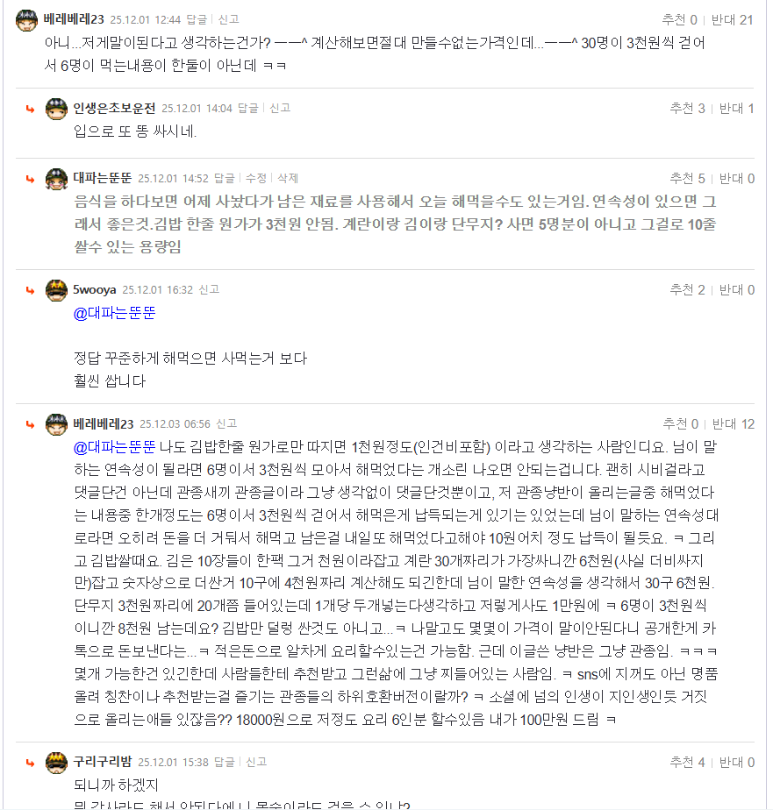Downvote (반대) the 5wooya comment
Screen dimensions: 773x810
tap(737, 290)
